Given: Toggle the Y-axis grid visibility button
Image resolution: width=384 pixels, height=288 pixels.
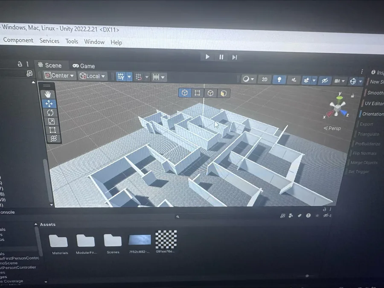Looking at the screenshot, I should tap(121, 77).
